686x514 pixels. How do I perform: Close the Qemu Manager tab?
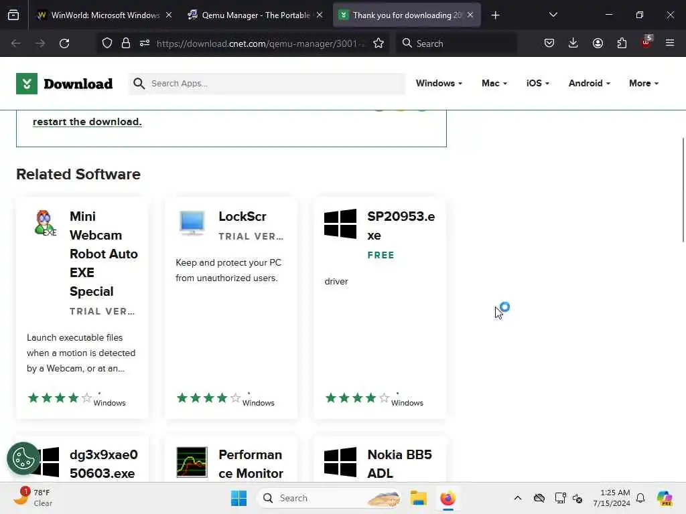click(320, 15)
